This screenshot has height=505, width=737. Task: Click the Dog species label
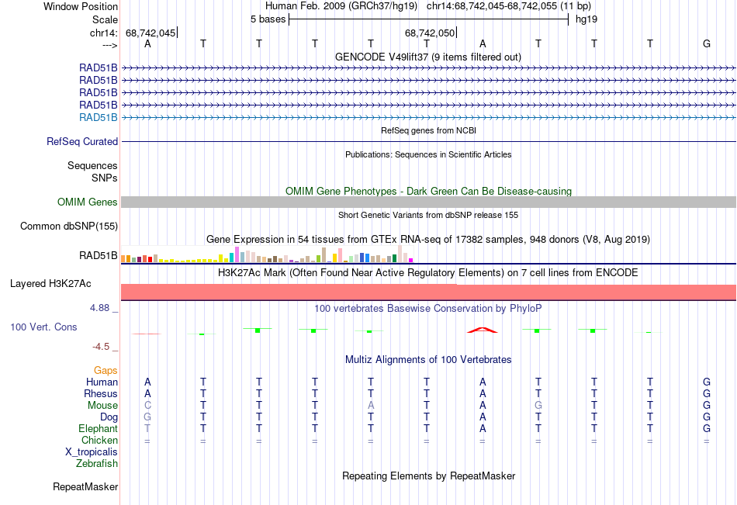pos(109,417)
